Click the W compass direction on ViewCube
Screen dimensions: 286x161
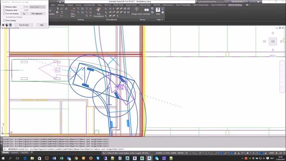click(x=264, y=42)
